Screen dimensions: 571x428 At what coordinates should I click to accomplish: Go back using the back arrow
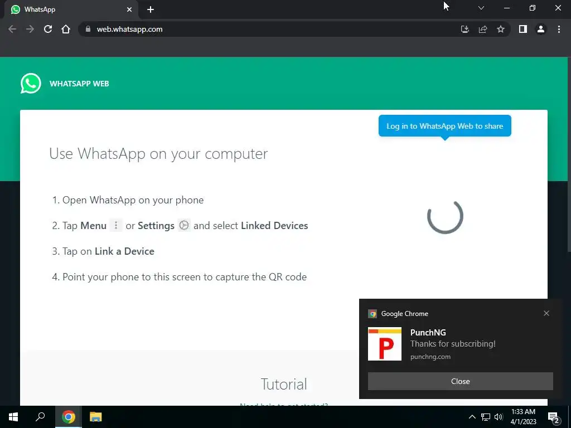click(x=12, y=29)
